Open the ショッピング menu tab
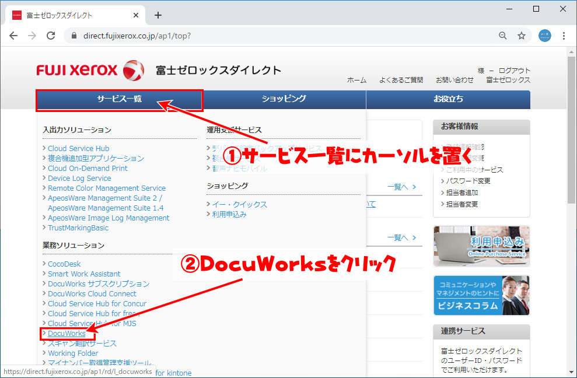The width and height of the screenshot is (577, 378). click(284, 99)
